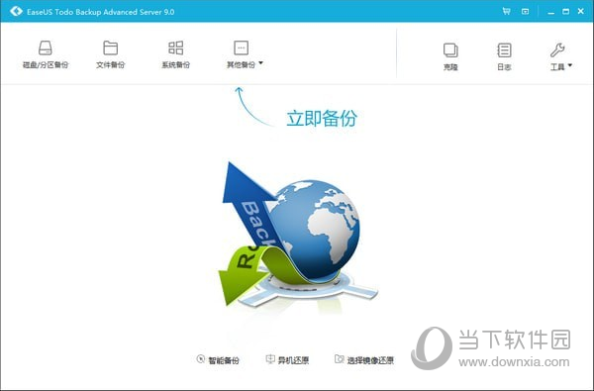Open 选择镜像还原 browse-to-recover link
The height and width of the screenshot is (391, 594).
coord(364,360)
